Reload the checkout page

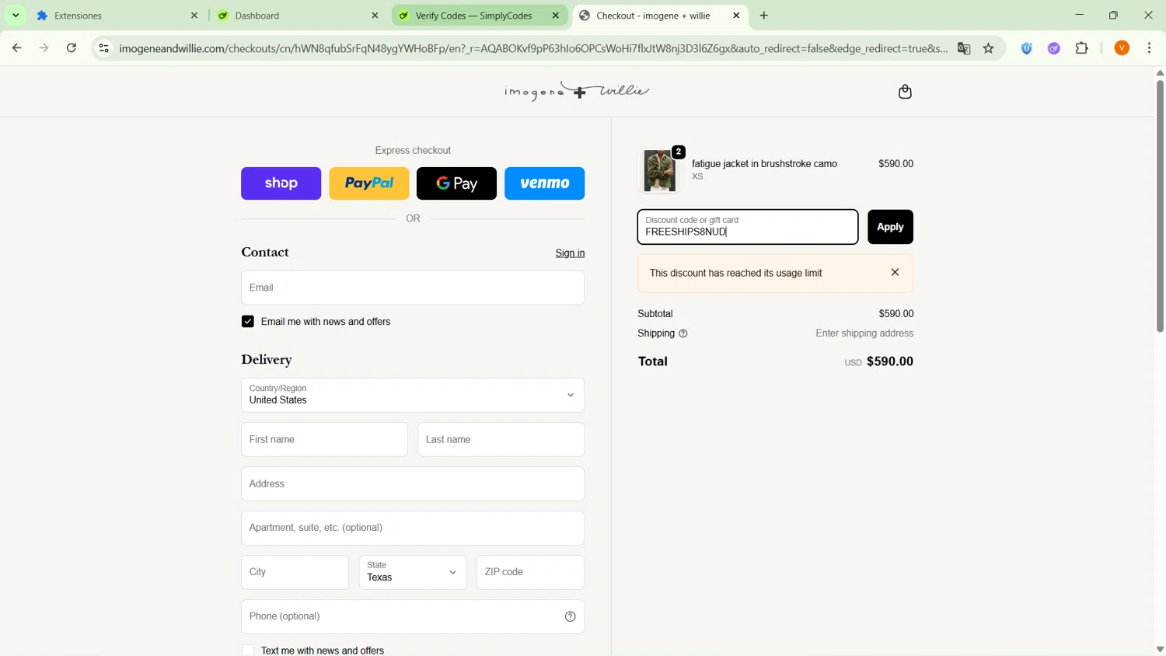pyautogui.click(x=72, y=48)
